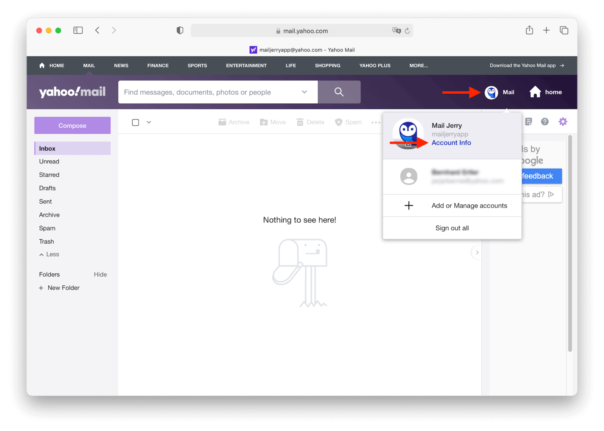604x431 pixels.
Task: Click New Folder with plus icon
Action: click(x=59, y=288)
